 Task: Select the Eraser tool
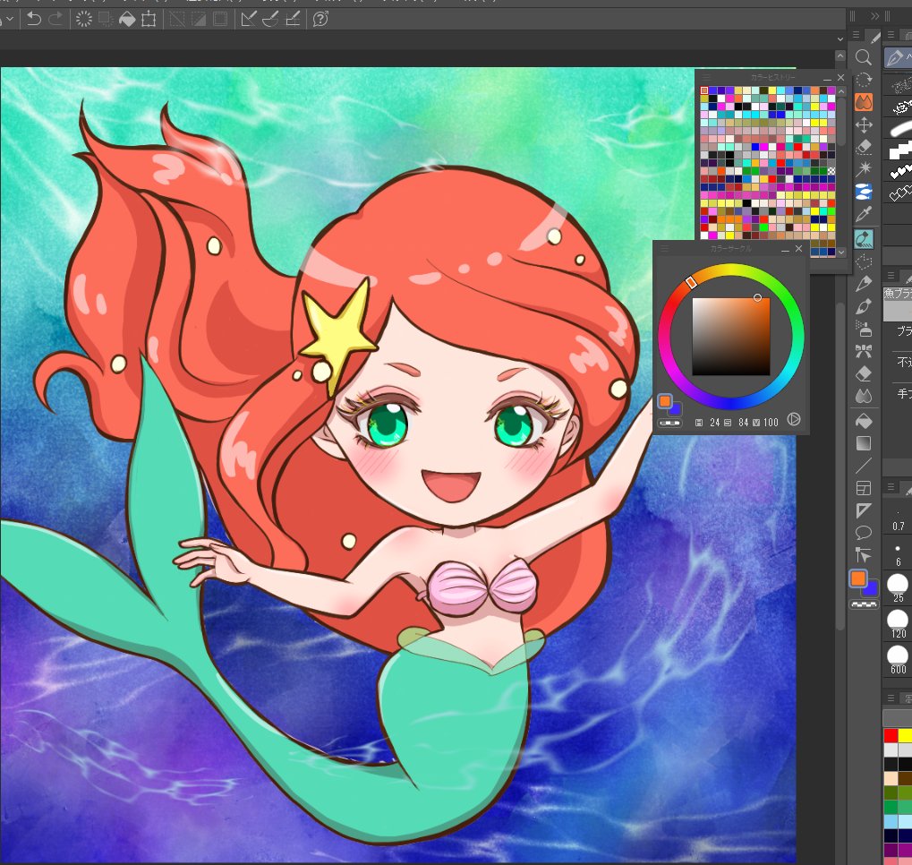pos(864,373)
